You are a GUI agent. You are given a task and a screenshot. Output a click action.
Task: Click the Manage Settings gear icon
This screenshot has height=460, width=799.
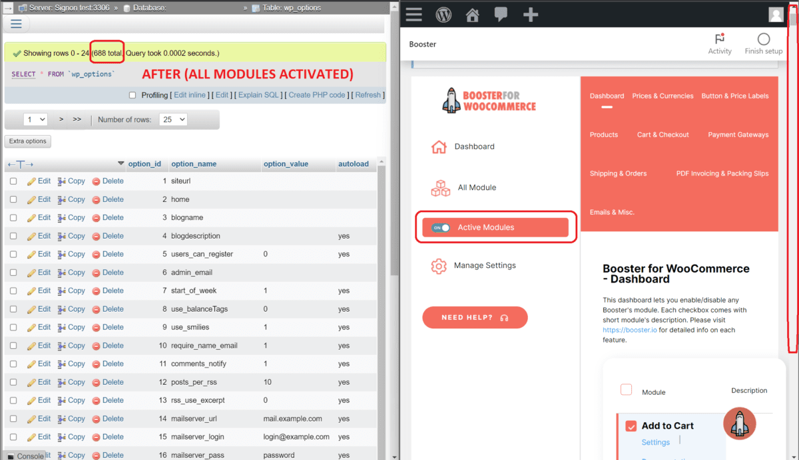pos(439,266)
